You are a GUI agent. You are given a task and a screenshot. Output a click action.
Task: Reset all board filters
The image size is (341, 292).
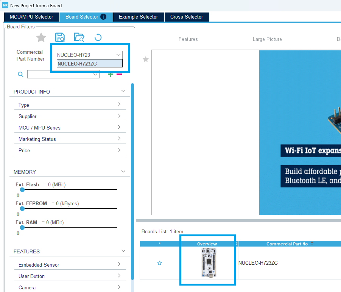click(98, 37)
